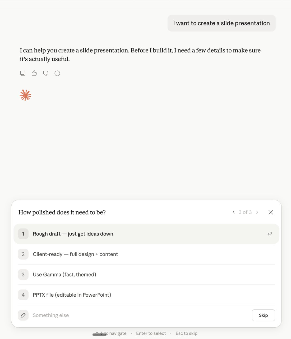Image resolution: width=291 pixels, height=339 pixels.
Task: Click the "I want to create a slide presentation" message
Action: point(221,23)
